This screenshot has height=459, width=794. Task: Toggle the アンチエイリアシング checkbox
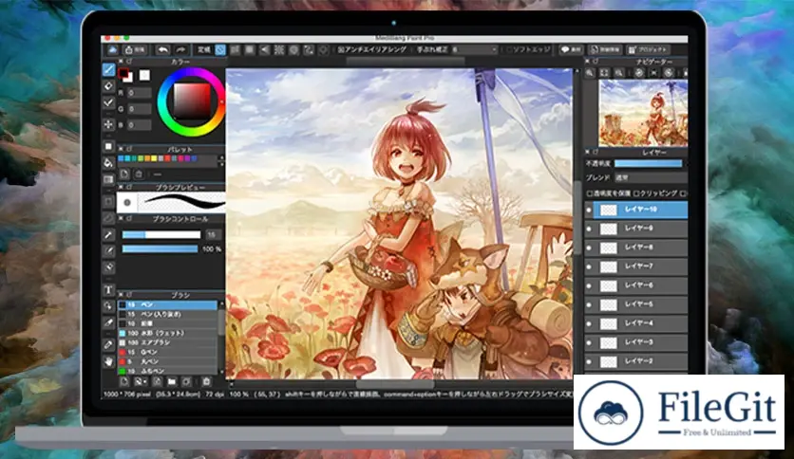[x=341, y=49]
